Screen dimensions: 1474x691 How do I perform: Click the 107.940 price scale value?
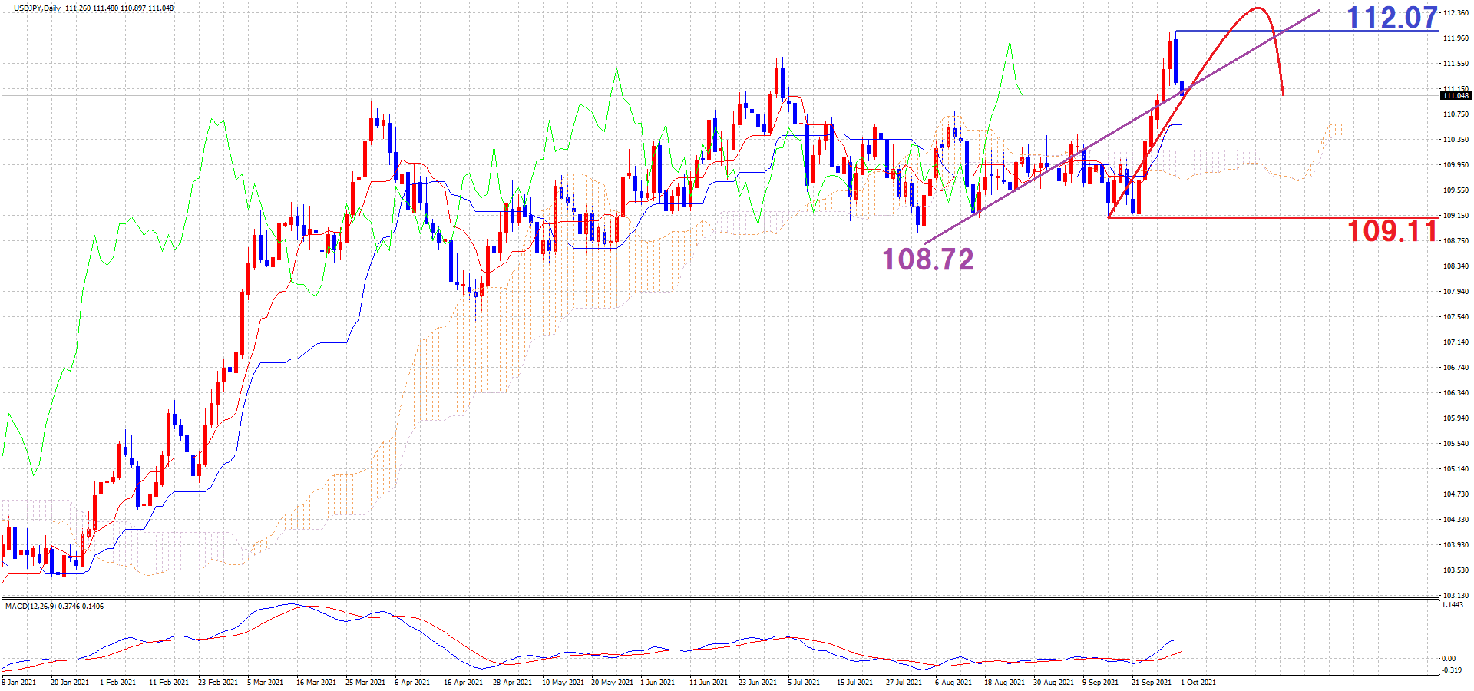(1456, 292)
